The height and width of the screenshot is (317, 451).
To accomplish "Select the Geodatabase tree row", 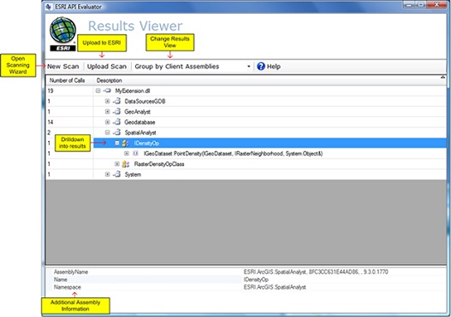I will 246,122.
